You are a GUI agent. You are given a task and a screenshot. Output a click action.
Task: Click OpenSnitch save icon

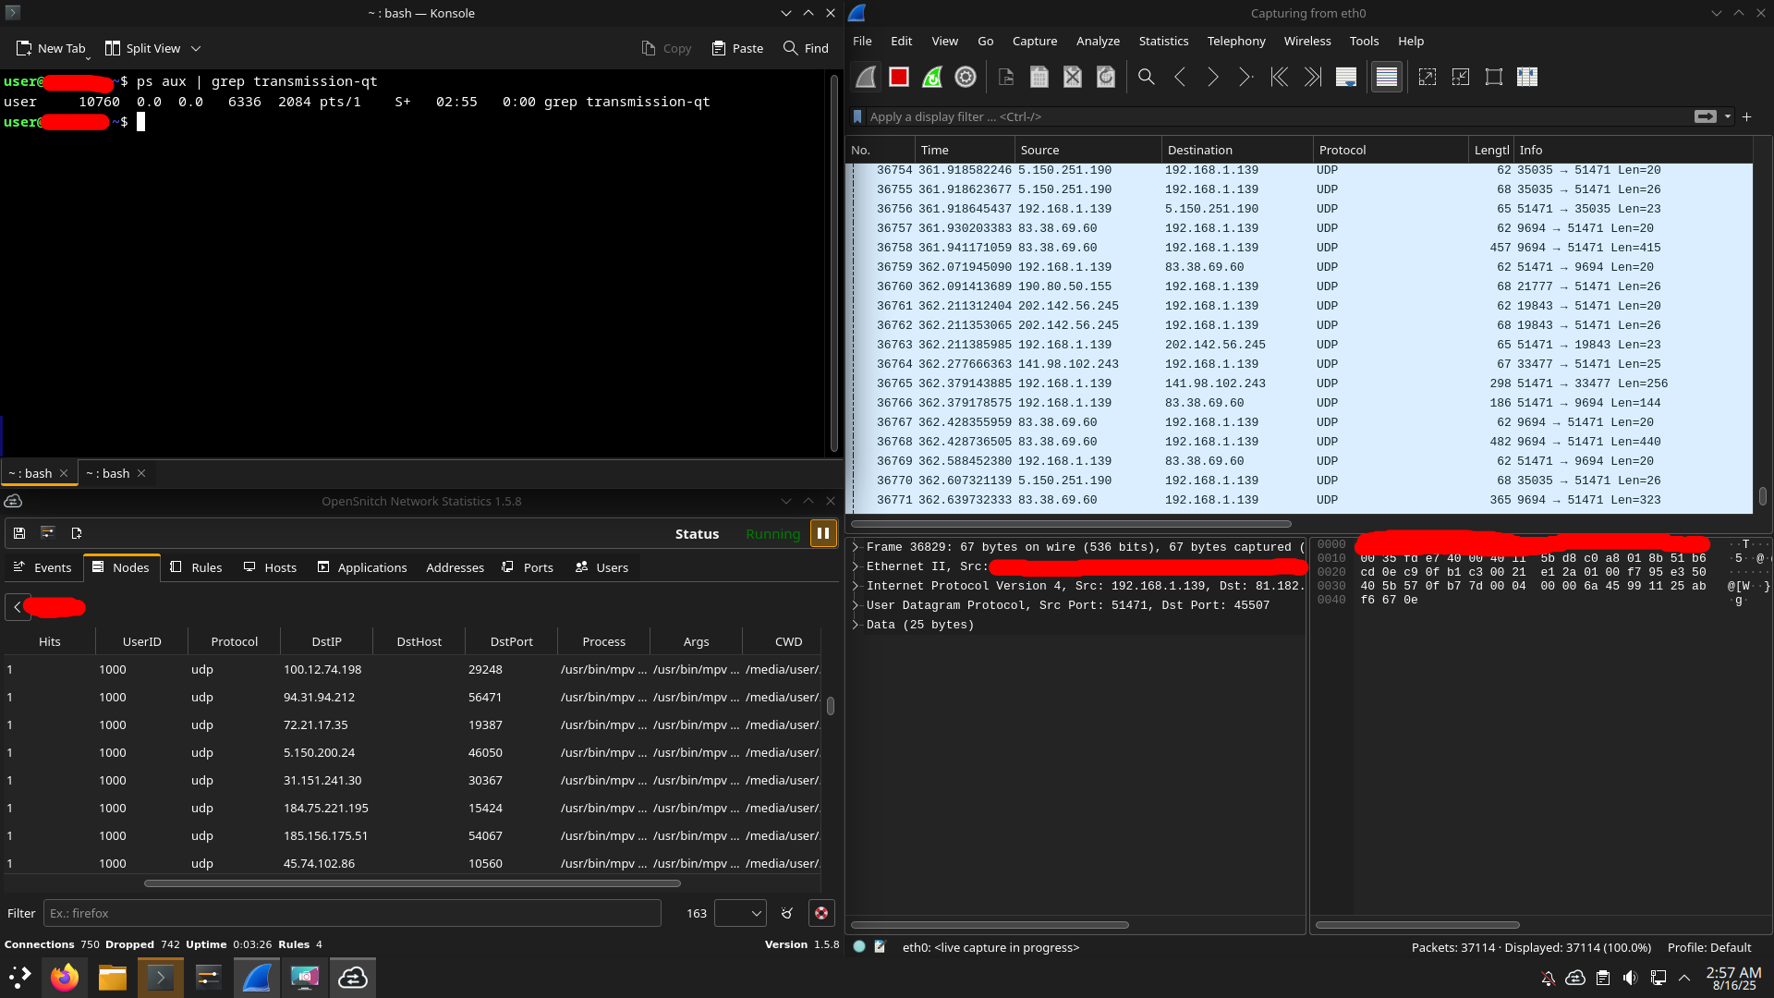[x=19, y=533]
